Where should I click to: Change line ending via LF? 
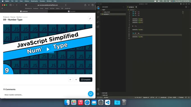tap(156, 98)
